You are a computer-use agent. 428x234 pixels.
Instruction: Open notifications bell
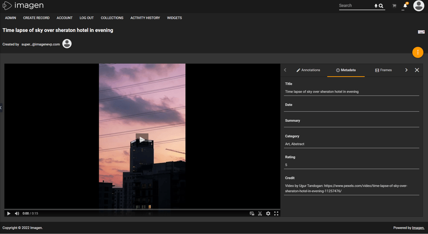click(x=405, y=6)
